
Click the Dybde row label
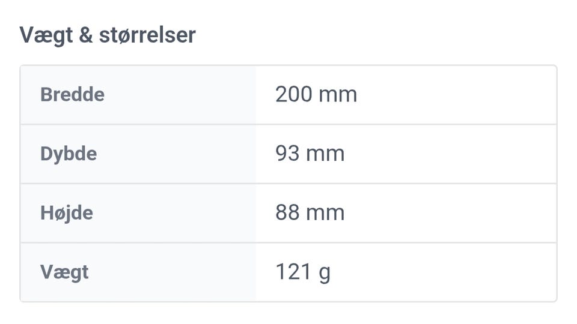[69, 154]
